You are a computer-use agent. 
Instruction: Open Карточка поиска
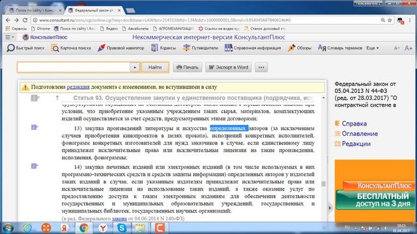pyautogui.click(x=71, y=48)
